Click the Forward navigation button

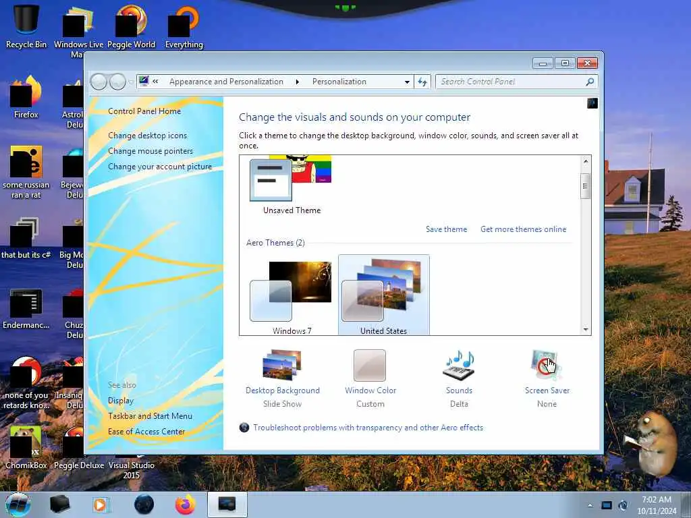point(117,82)
